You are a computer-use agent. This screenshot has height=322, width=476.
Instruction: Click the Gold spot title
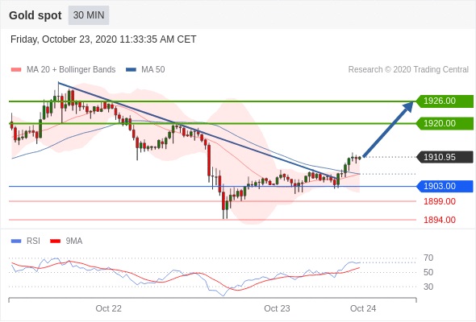pyautogui.click(x=35, y=15)
